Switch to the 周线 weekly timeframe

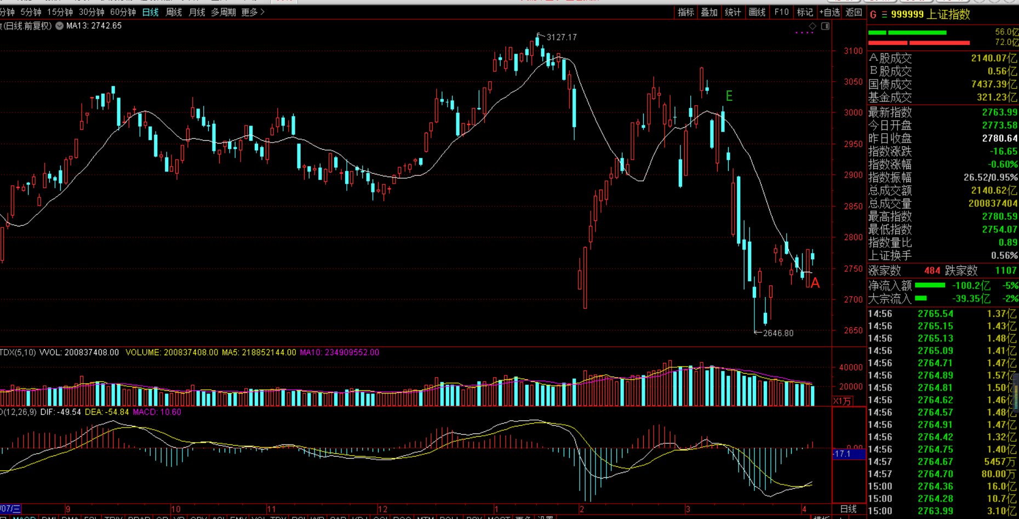coord(174,12)
